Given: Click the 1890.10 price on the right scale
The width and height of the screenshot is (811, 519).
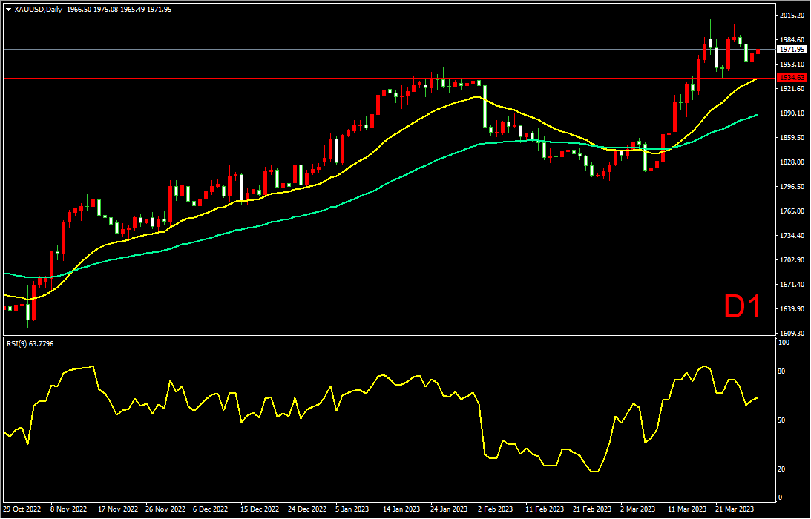Looking at the screenshot, I should 792,113.
